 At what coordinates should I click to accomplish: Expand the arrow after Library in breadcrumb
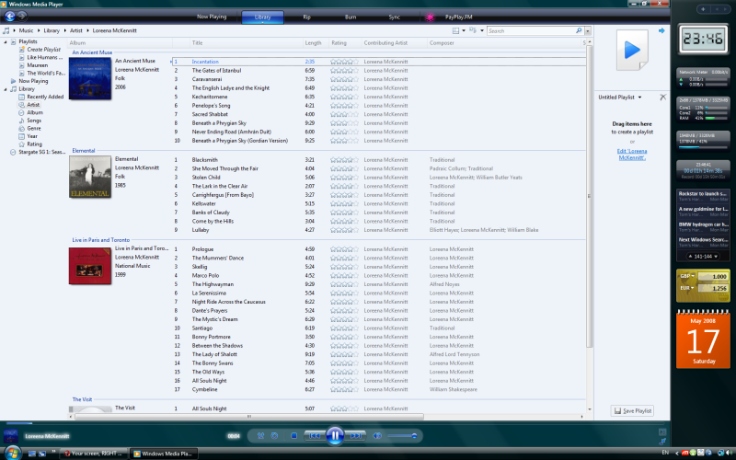click(x=65, y=30)
